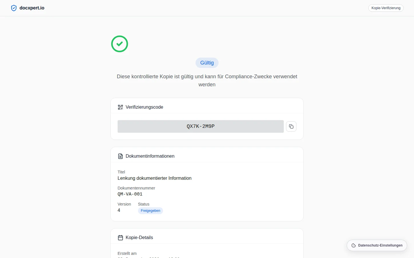Click the QR code icon beside Verifizierungscode
Viewport: 414px width, 258px height.
coord(120,107)
